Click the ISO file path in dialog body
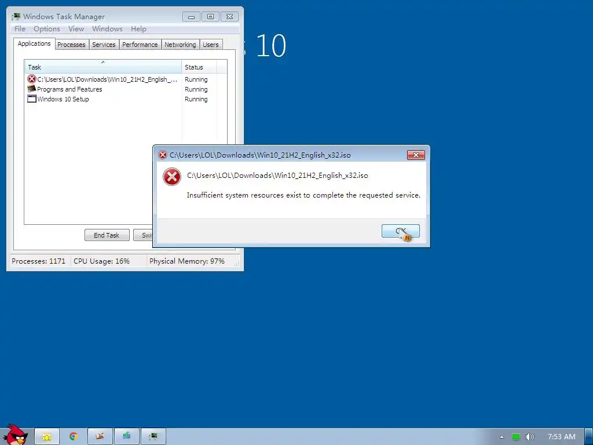Image resolution: width=593 pixels, height=445 pixels. click(277, 175)
